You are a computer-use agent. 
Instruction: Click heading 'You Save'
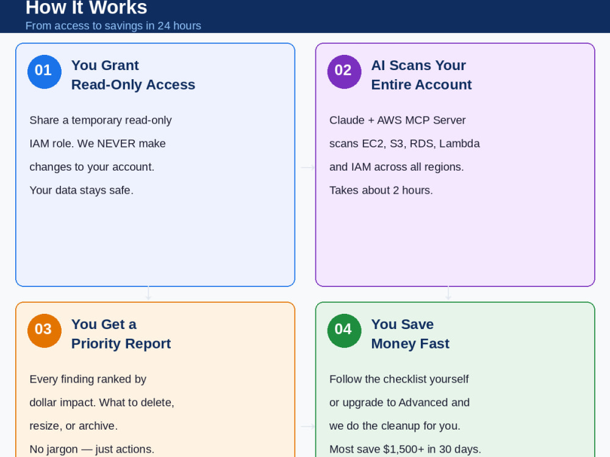point(402,325)
